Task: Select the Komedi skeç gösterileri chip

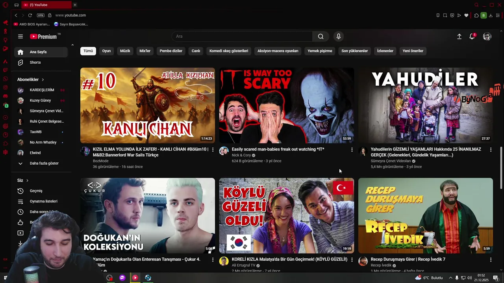Action: coord(229,51)
